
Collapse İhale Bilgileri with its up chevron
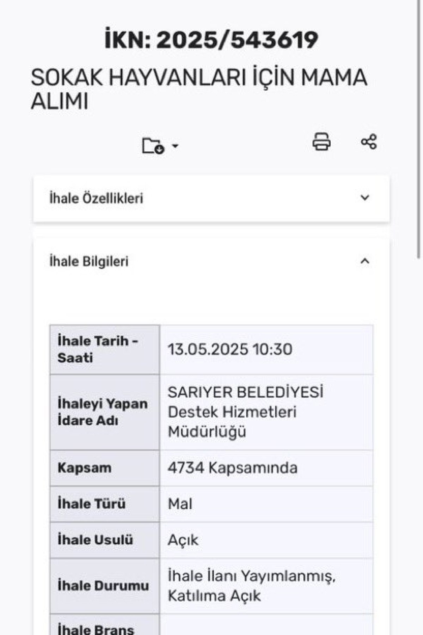[365, 261]
